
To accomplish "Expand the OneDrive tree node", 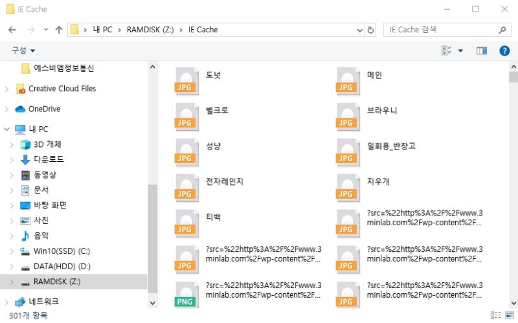I will coord(7,109).
